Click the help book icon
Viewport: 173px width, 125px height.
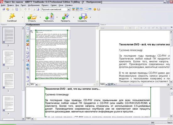pos(98,9)
